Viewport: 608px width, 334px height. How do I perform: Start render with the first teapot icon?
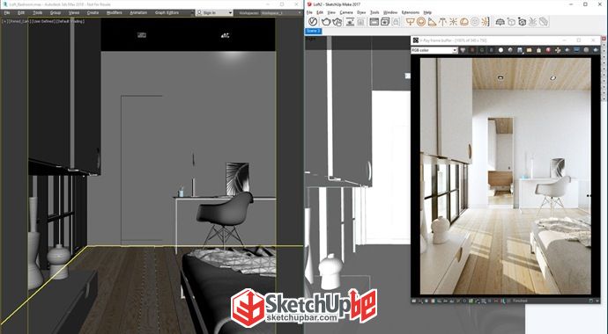(x=326, y=22)
